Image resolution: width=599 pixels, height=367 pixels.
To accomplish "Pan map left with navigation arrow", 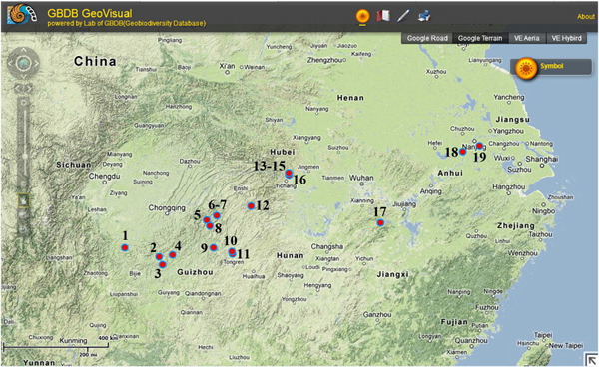I will point(10,63).
